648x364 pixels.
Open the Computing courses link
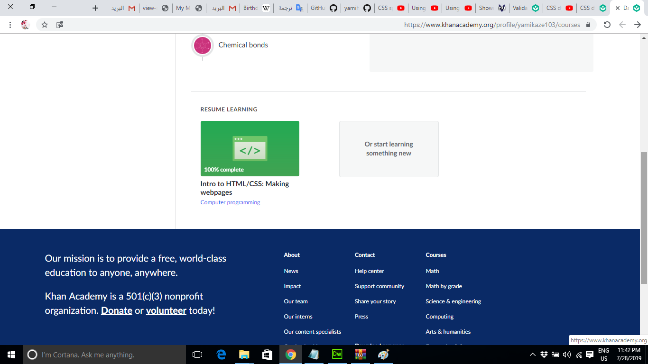pos(440,317)
